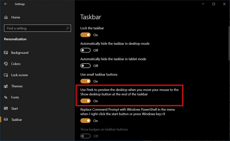Viewport: 230px width, 141px height.
Task: Click the vertical scrollbar thumb
Action: click(229, 43)
